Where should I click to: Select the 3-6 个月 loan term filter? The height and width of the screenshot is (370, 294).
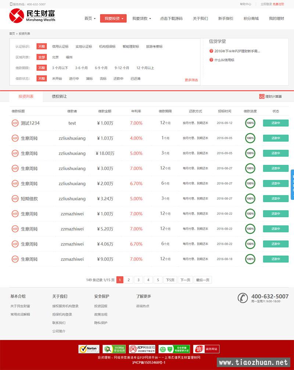click(x=81, y=68)
